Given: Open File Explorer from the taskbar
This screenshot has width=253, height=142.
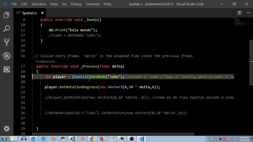Looking at the screenshot, I should pyautogui.click(x=13, y=139).
